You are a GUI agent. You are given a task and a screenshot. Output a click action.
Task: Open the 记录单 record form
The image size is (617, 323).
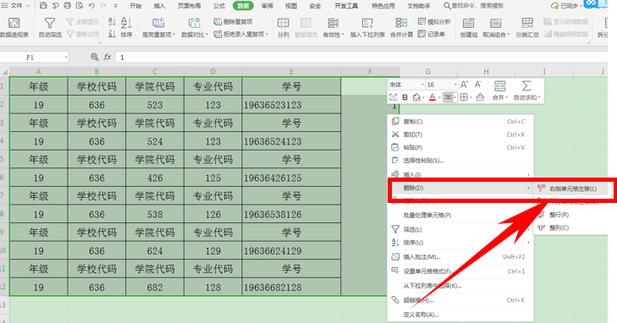[x=432, y=34]
